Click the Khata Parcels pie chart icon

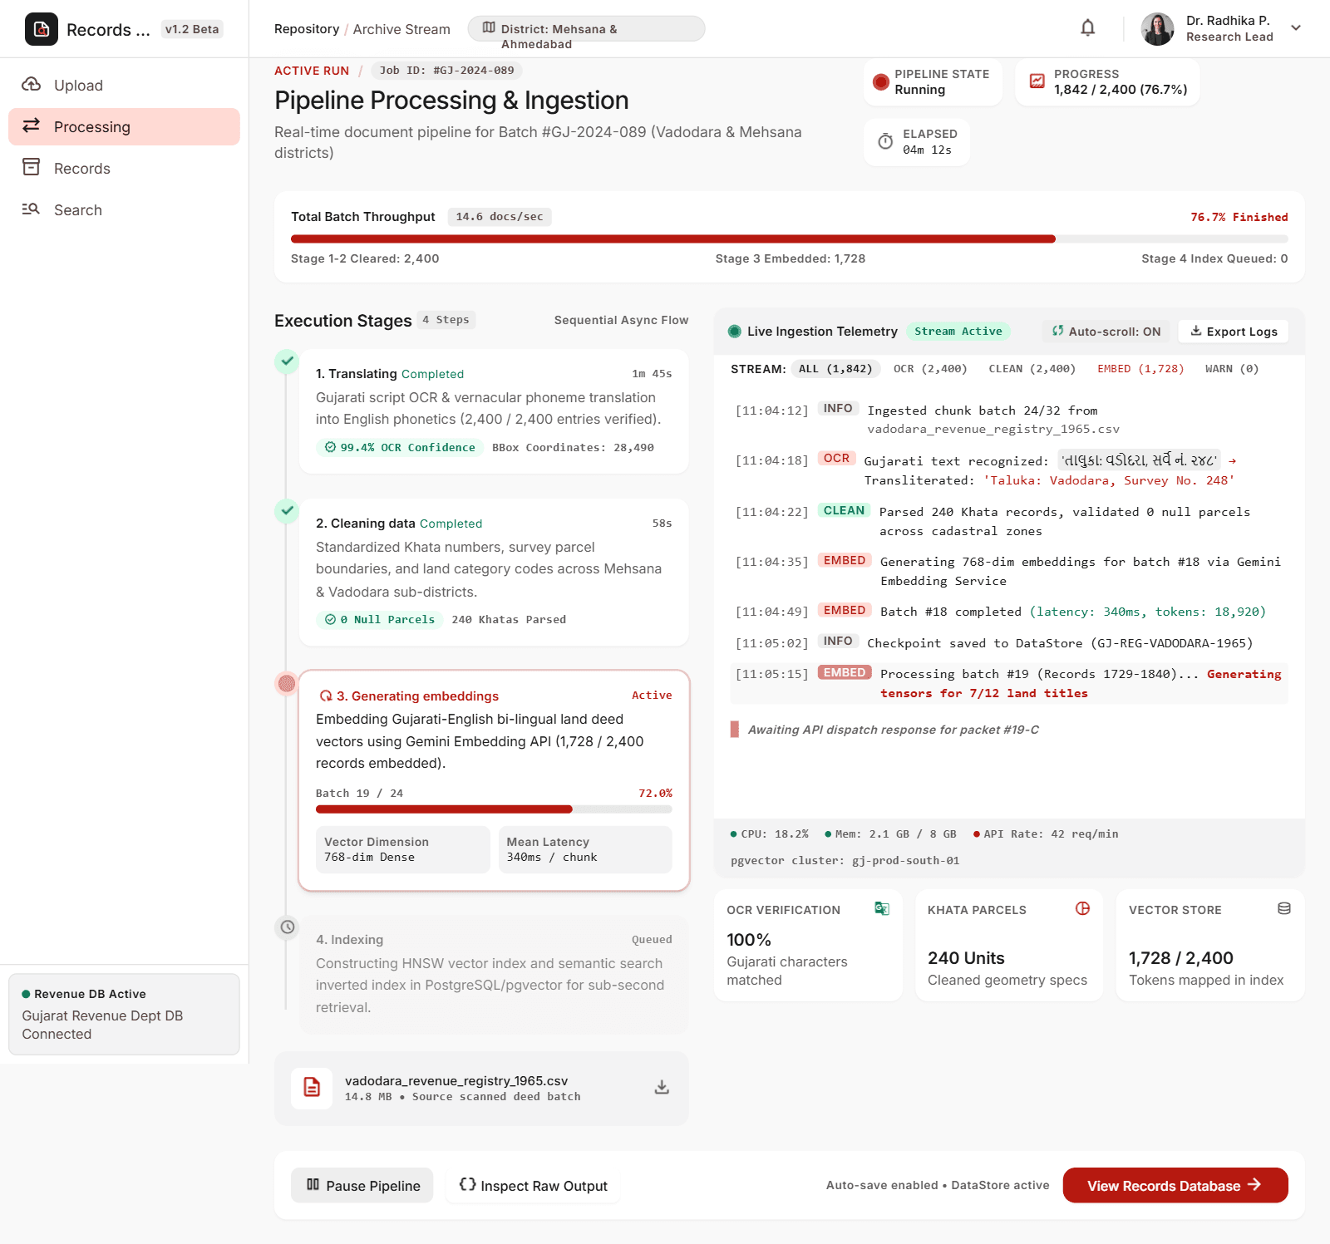pyautogui.click(x=1082, y=909)
